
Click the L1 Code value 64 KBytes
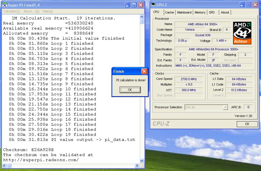click(x=239, y=84)
